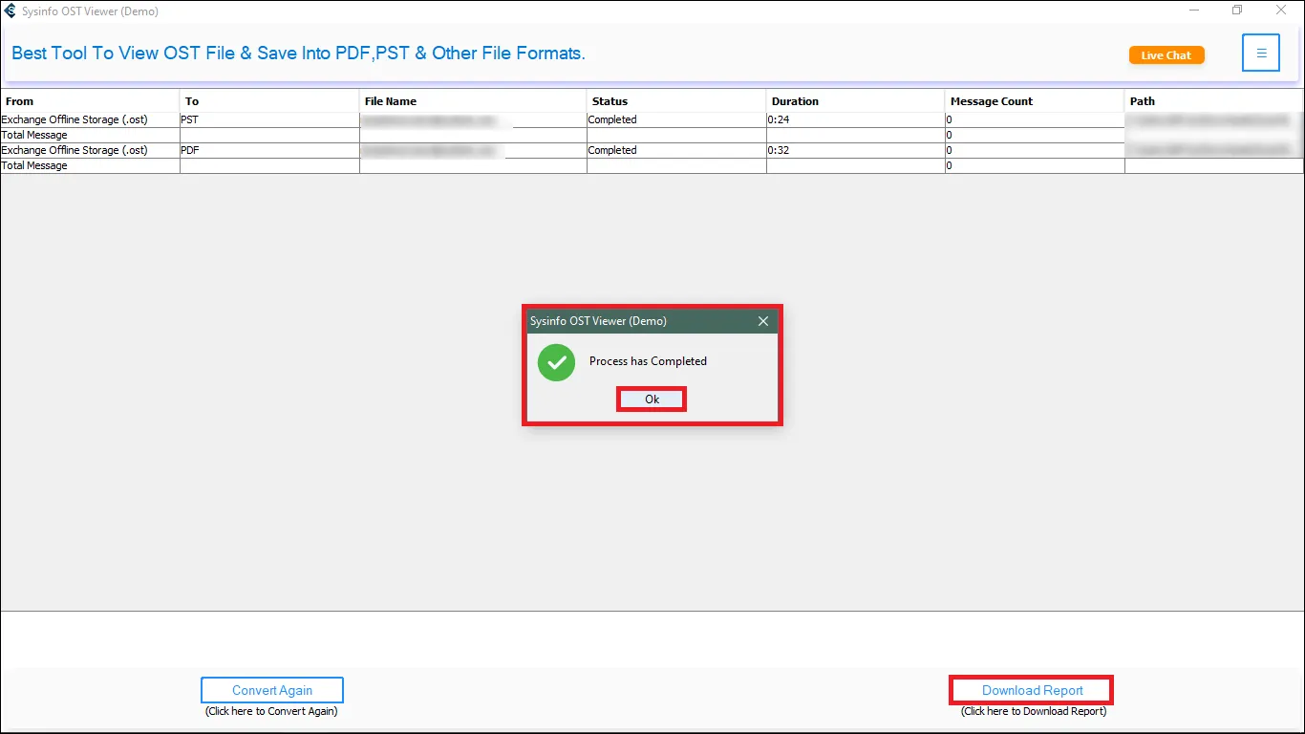Open the hamburger menu icon
Screen dimensions: 1305x734
point(1260,54)
